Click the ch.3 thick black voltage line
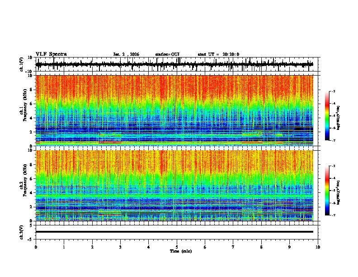 (174, 232)
